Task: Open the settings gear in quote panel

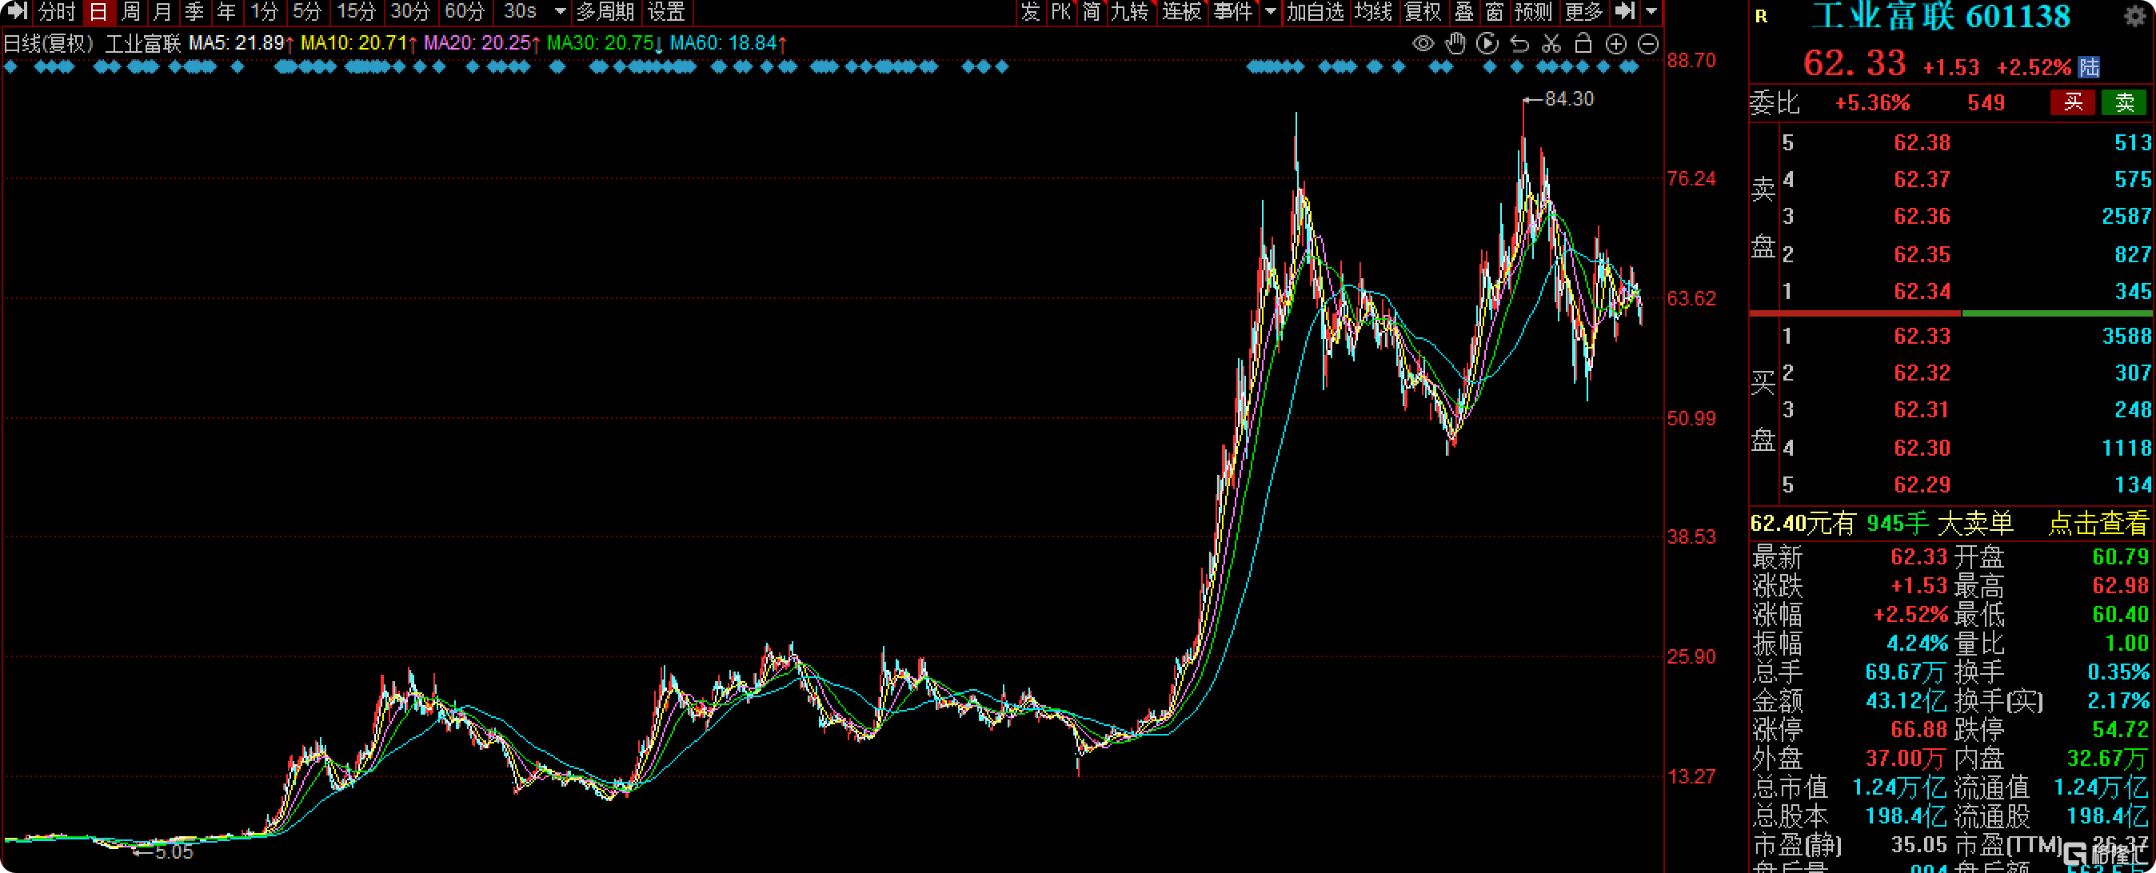Action: pyautogui.click(x=2135, y=17)
